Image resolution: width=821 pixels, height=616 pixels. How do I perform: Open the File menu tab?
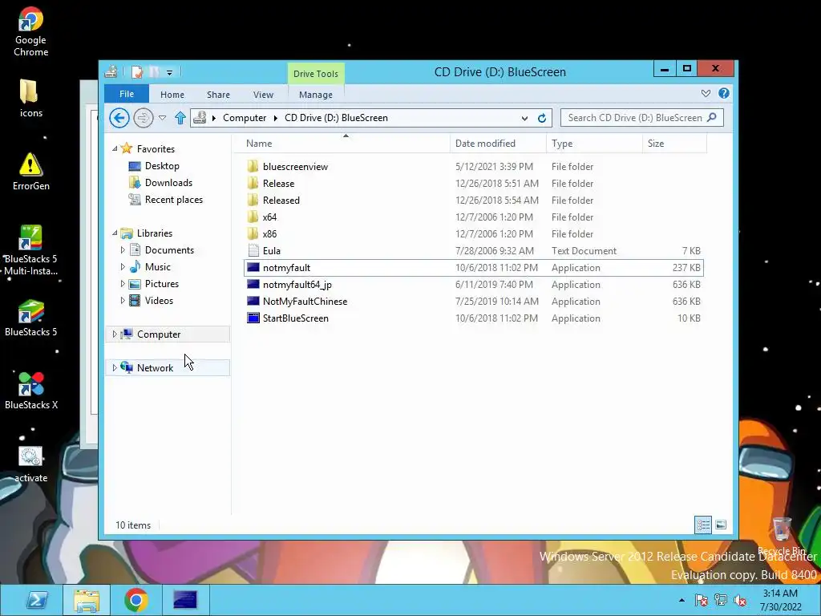tap(127, 94)
